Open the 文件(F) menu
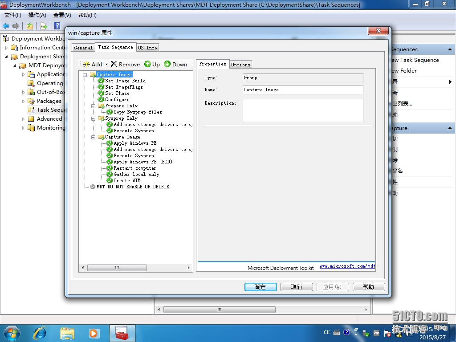 tap(13, 15)
